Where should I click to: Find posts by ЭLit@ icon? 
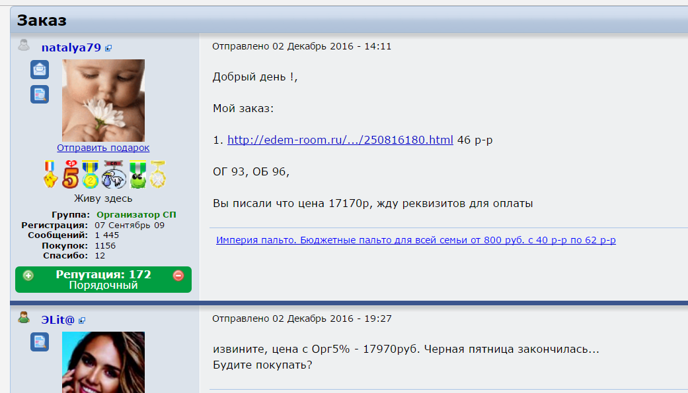[40, 342]
